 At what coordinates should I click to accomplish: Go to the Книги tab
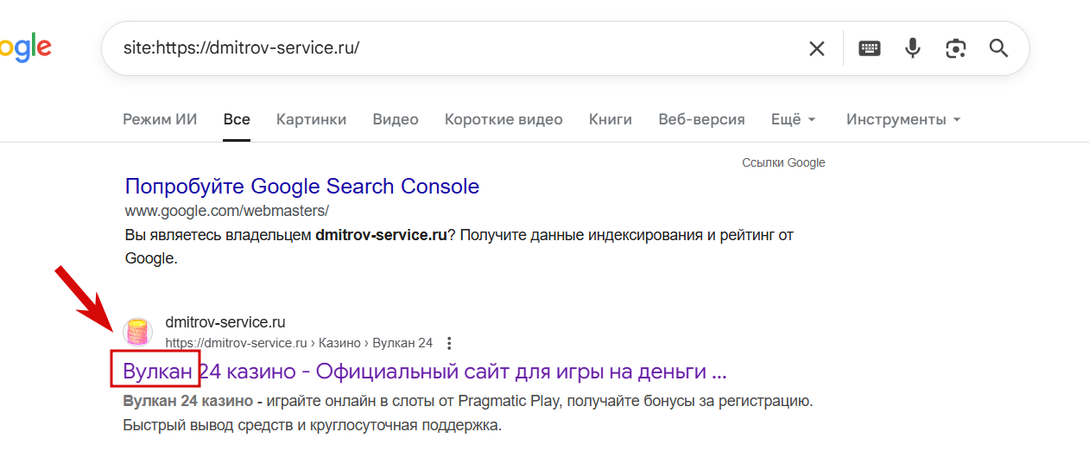coord(611,119)
